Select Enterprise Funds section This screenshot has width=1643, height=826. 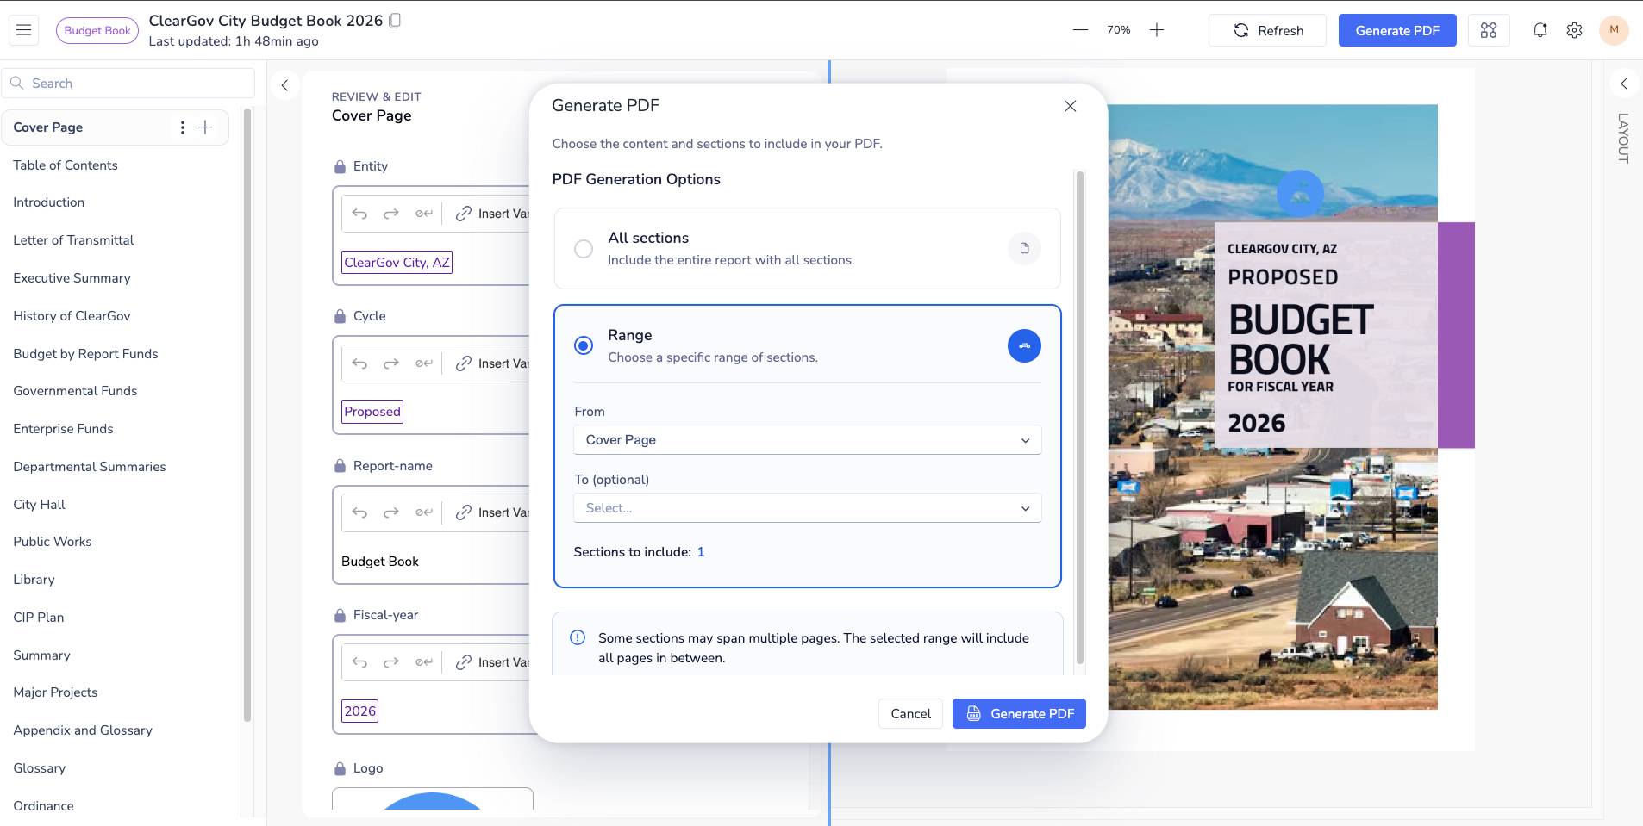[63, 429]
